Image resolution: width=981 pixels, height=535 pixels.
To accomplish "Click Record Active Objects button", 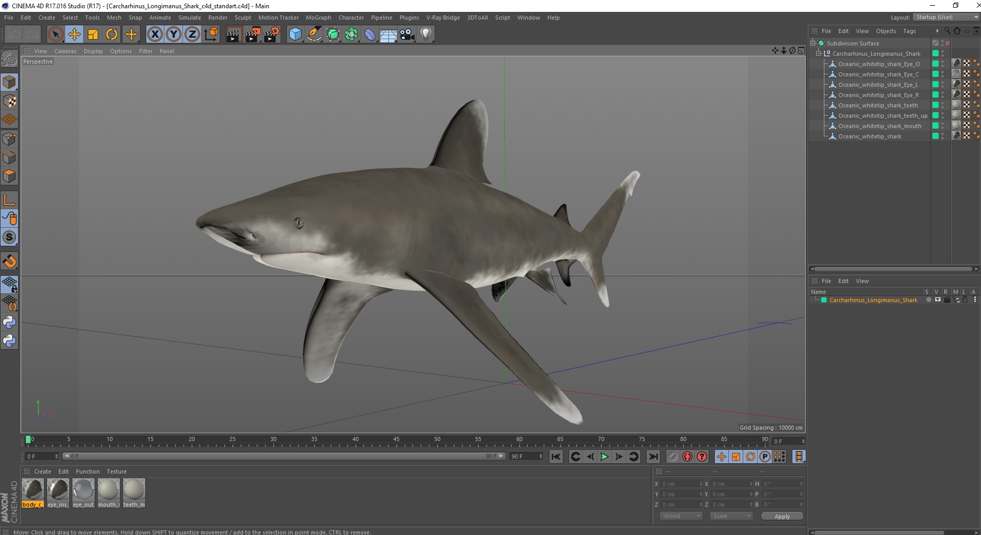I will point(672,457).
